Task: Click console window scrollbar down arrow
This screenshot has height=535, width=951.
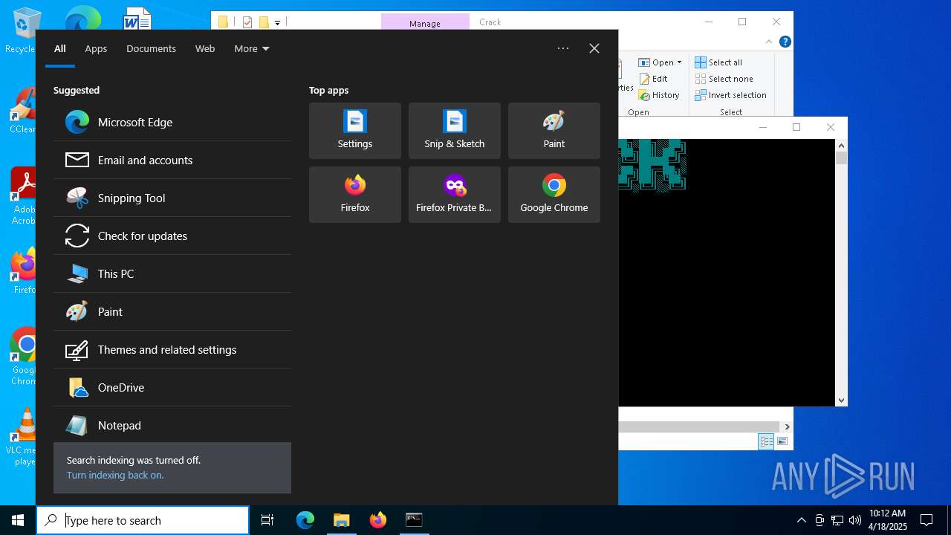Action: [841, 400]
